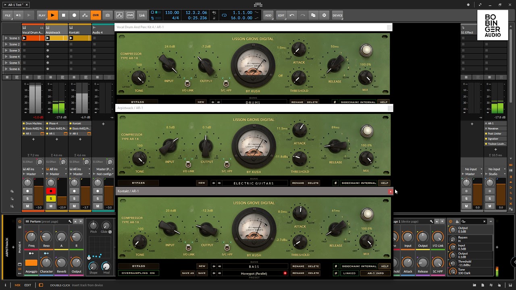Click the tempo value 110.00
This screenshot has height=290, width=516.
pyautogui.click(x=172, y=12)
